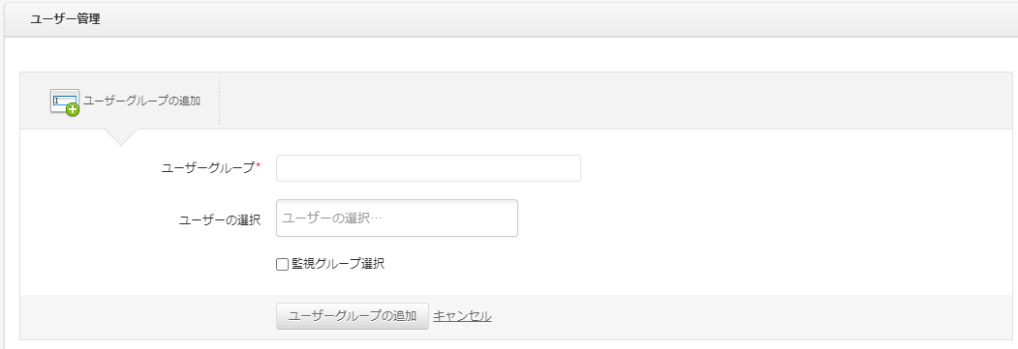
Task: Click the ユーザーの選択 field label
Action: [220, 220]
